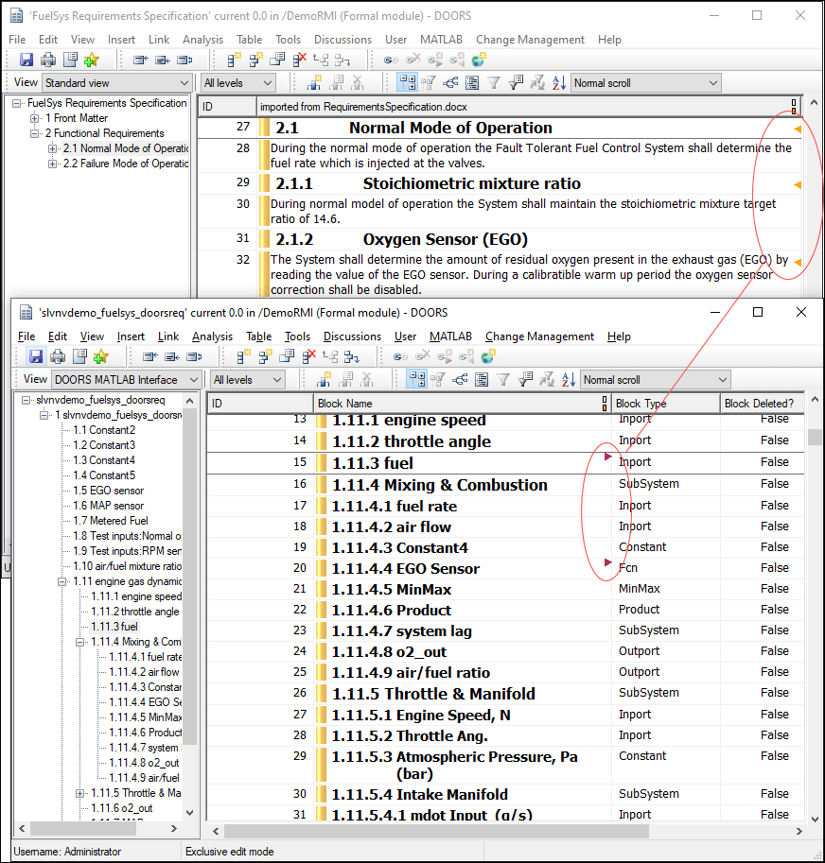The image size is (825, 863).
Task: Follow the link arrow on 1.11.3 fuel row
Action: (607, 457)
